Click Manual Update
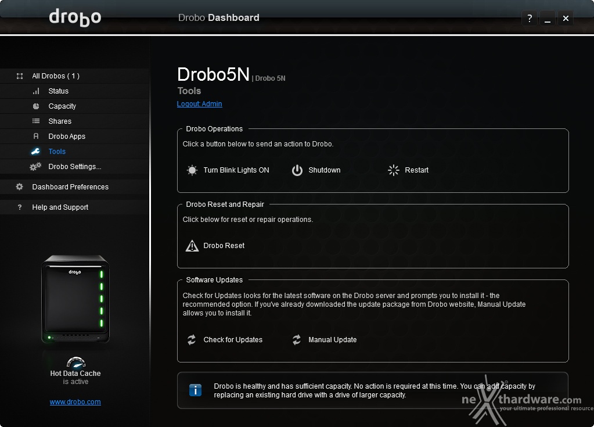The image size is (594, 427). [x=332, y=340]
